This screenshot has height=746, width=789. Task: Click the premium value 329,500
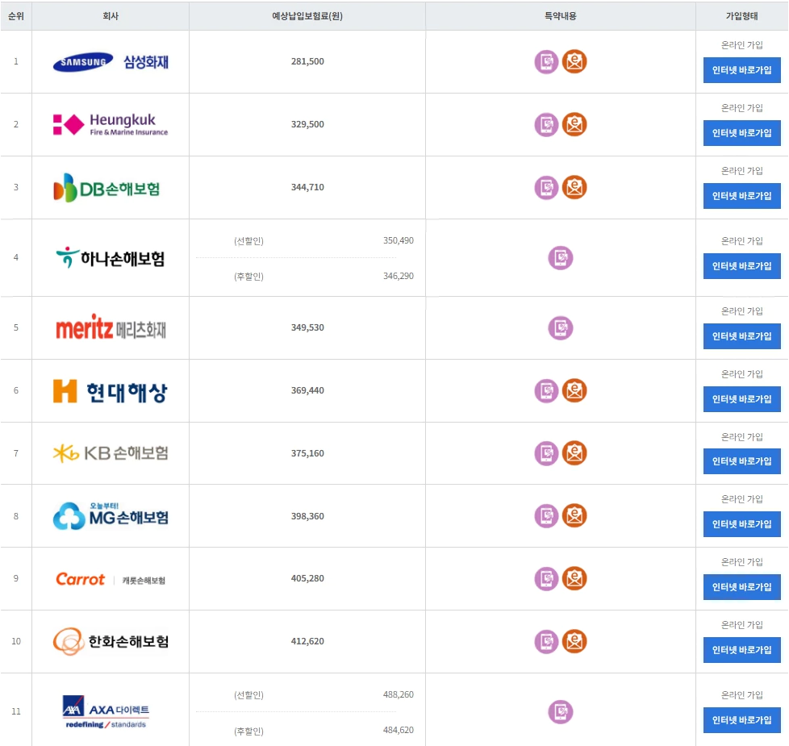[307, 124]
